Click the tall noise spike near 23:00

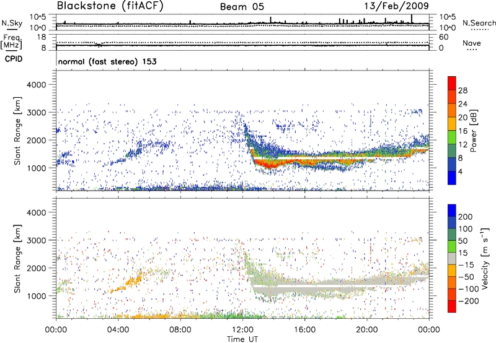(x=412, y=19)
